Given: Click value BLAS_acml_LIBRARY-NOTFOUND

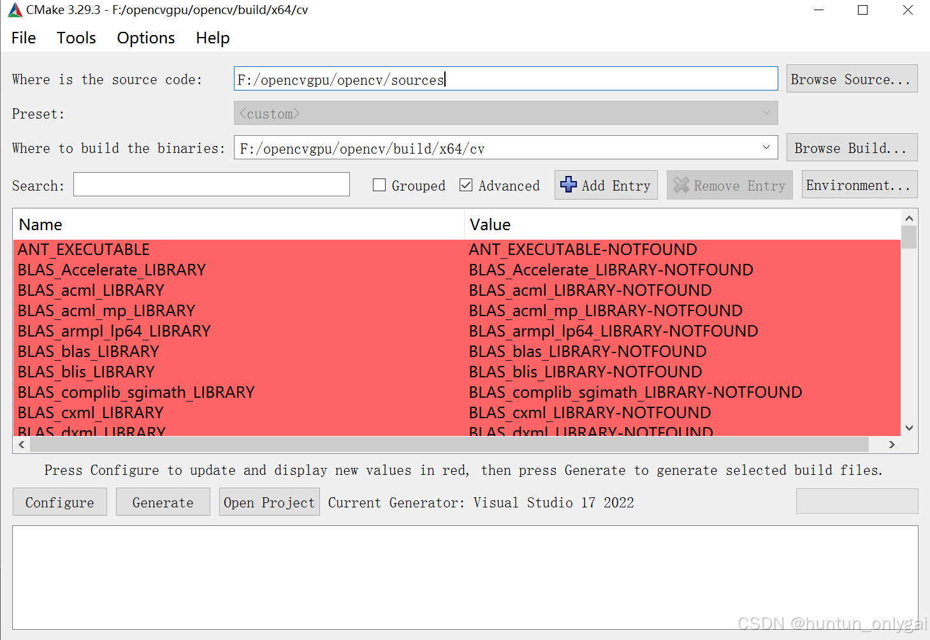Looking at the screenshot, I should pos(590,290).
